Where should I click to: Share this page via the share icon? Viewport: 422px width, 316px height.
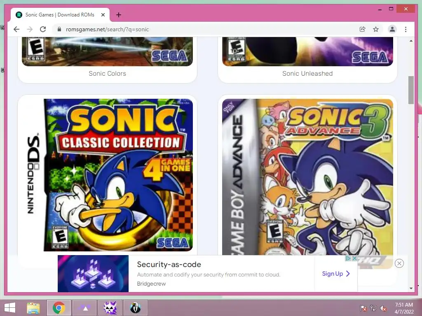(x=363, y=29)
